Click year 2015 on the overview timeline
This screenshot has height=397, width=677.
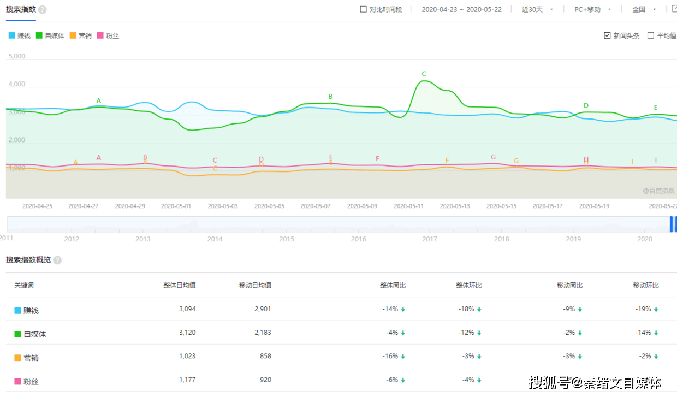(287, 239)
